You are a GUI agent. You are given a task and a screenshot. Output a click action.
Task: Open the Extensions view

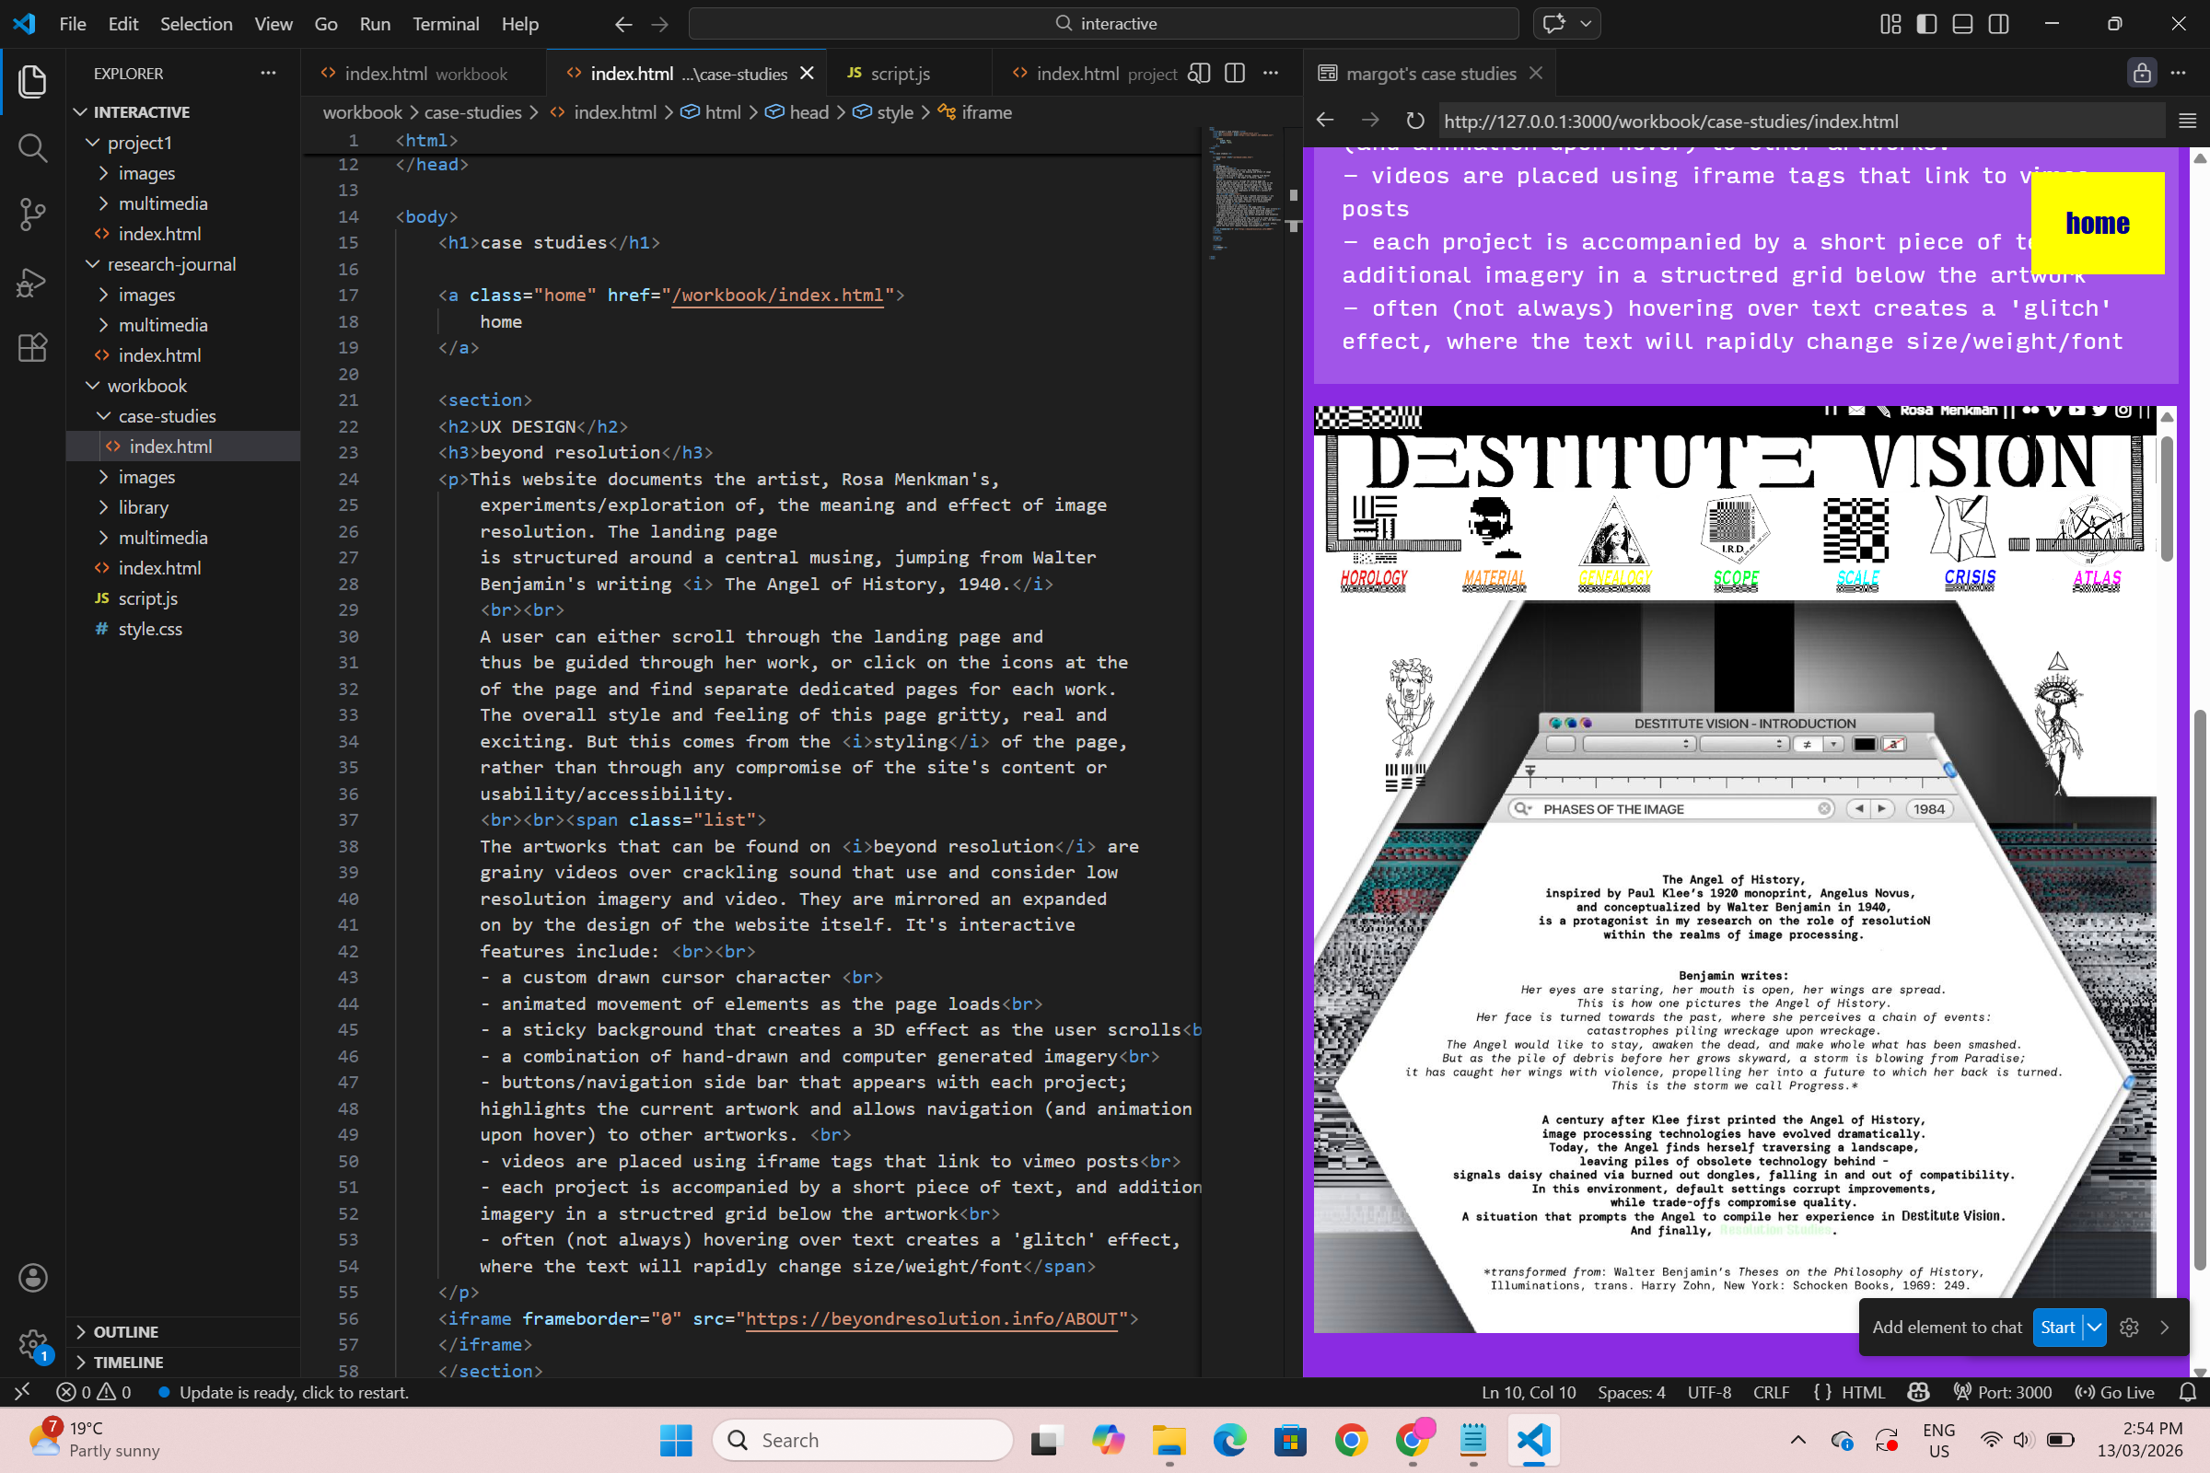coord(32,348)
